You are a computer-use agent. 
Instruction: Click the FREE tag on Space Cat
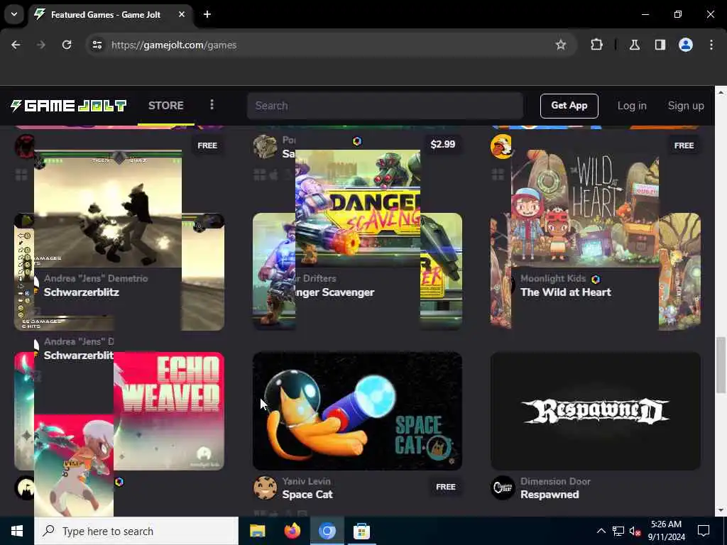tap(446, 487)
